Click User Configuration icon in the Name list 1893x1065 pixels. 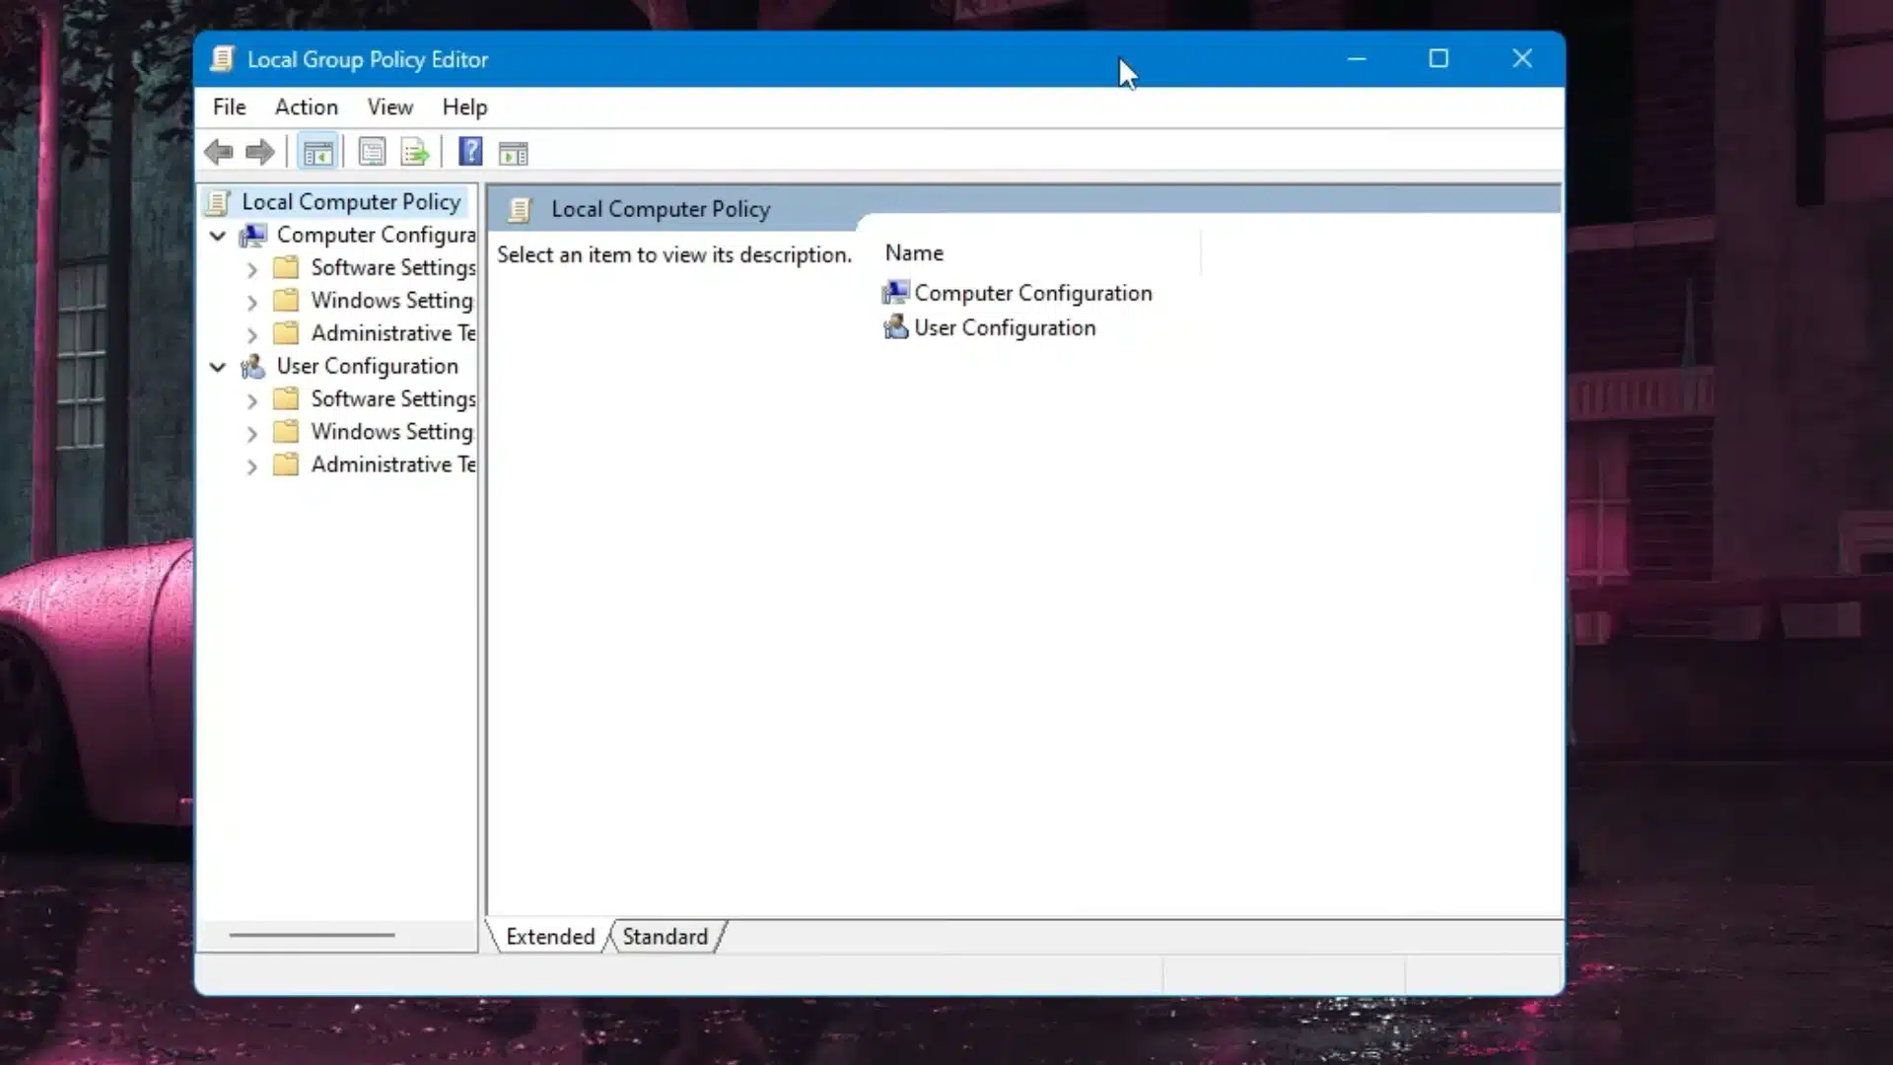[895, 327]
